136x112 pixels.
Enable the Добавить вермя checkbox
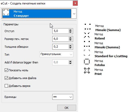pos(6,86)
